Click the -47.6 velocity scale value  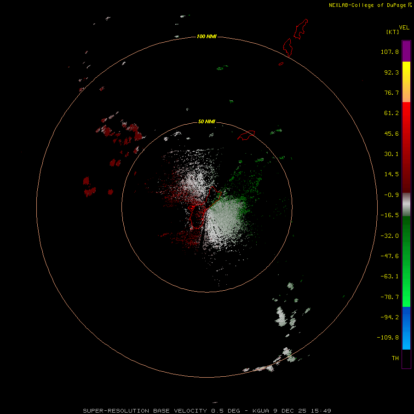click(390, 256)
